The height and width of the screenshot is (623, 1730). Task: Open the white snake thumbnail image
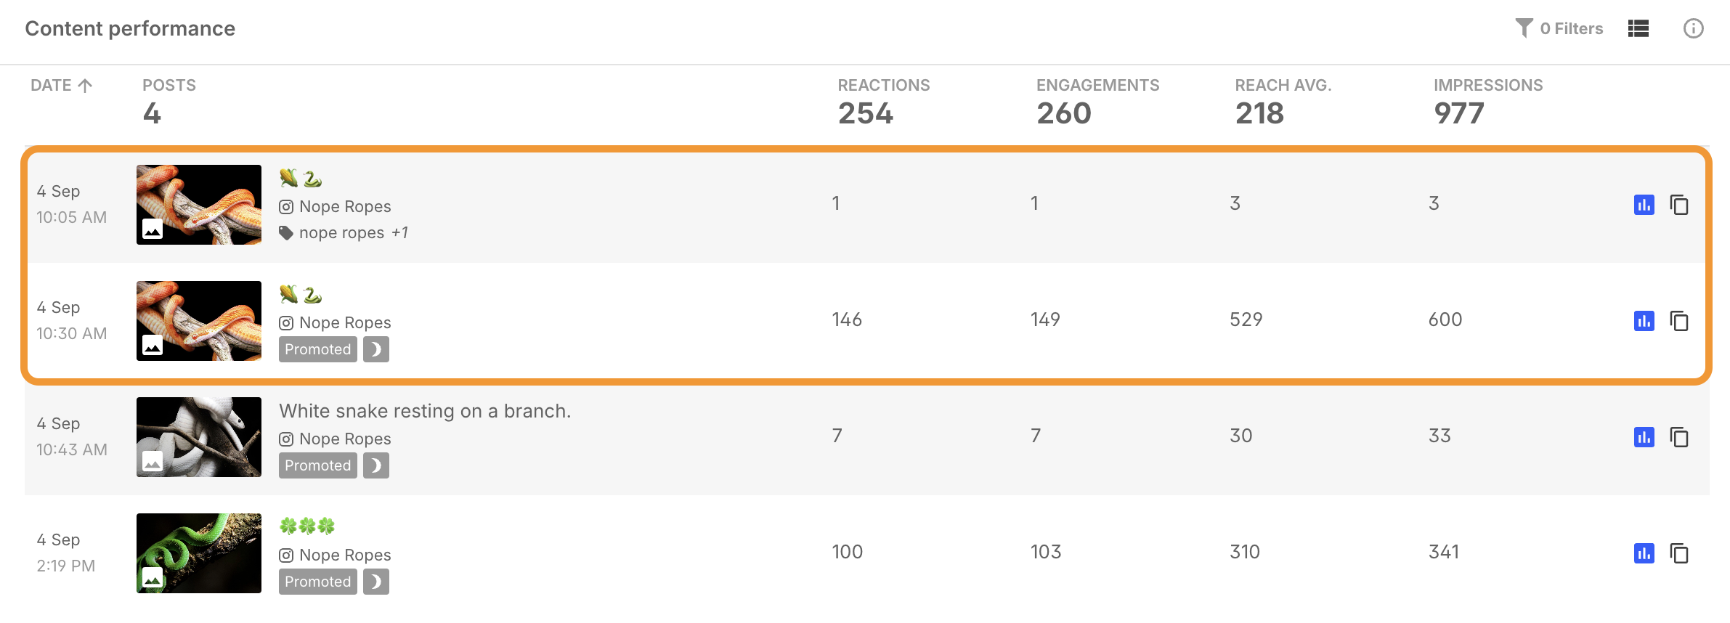(x=199, y=437)
